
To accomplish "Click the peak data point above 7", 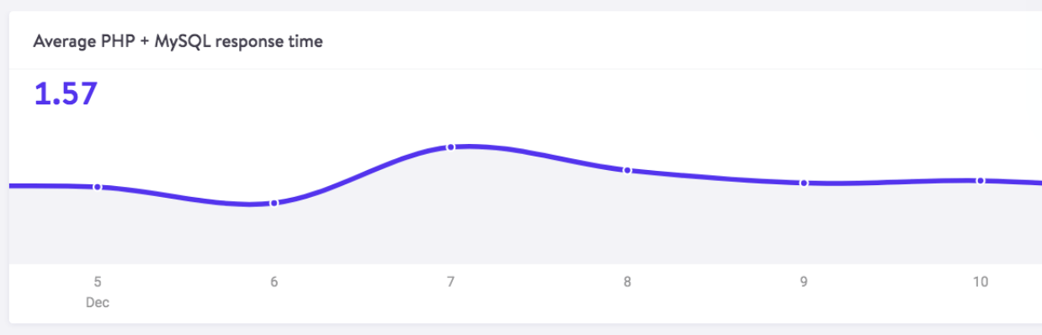I will coord(450,147).
